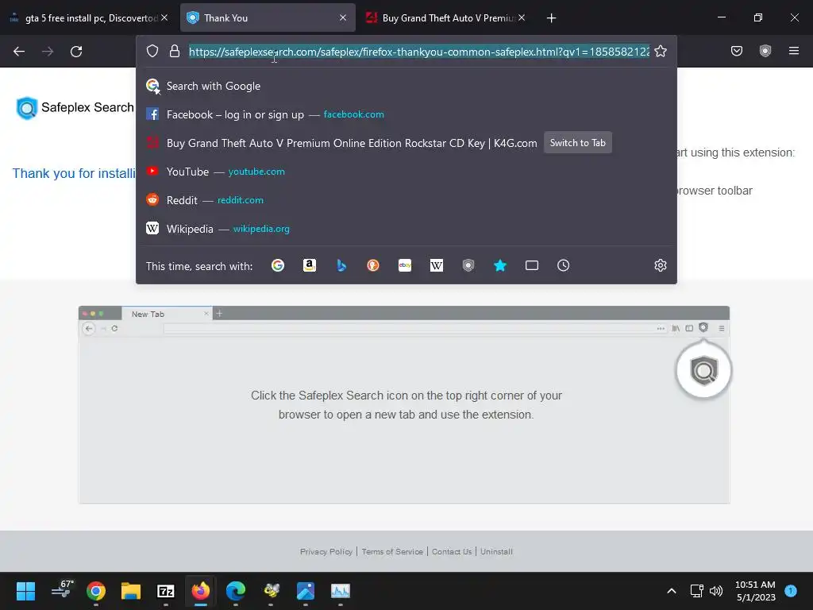Search this time with eBay icon
This screenshot has height=610, width=813.
point(405,265)
